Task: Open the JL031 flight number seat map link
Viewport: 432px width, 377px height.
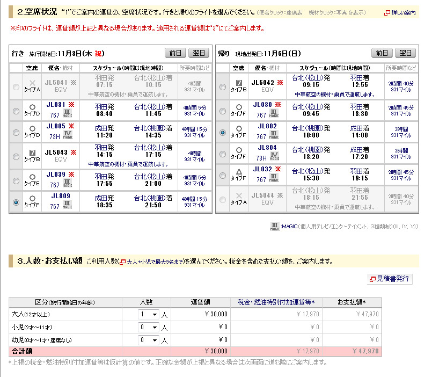Action: (x=56, y=105)
